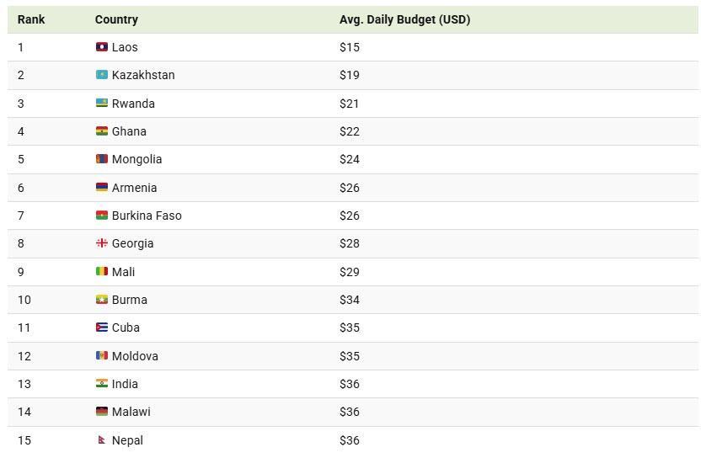Screen dimensions: 701x458
Task: Click rank number 15 cell
Action: coord(24,440)
